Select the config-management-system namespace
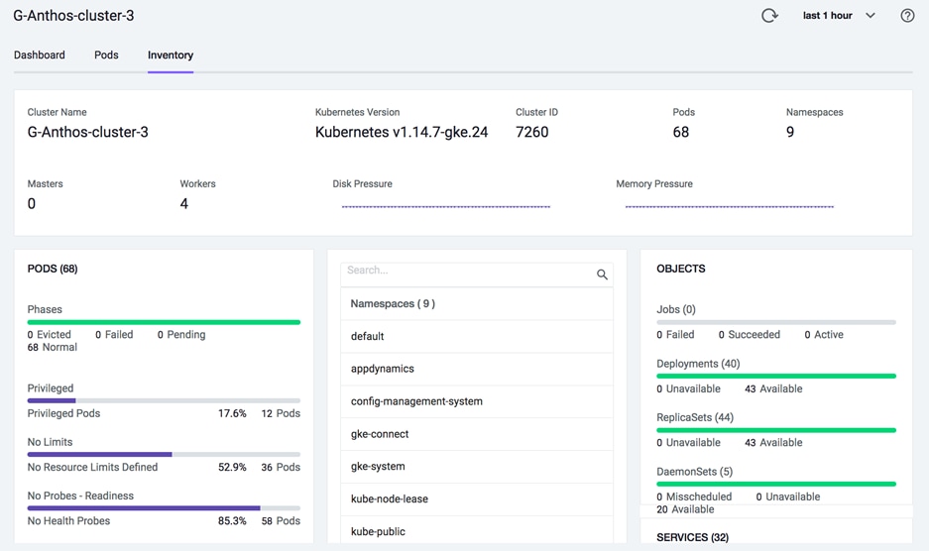The height and width of the screenshot is (551, 929). 476,401
